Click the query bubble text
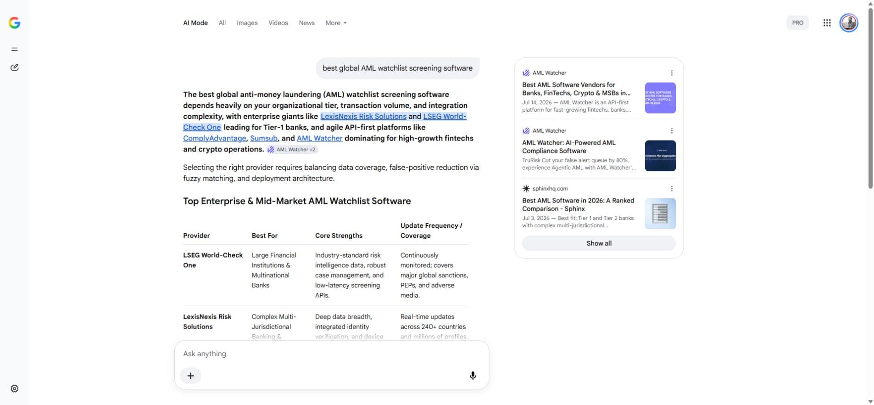The height and width of the screenshot is (405, 874). 397,68
